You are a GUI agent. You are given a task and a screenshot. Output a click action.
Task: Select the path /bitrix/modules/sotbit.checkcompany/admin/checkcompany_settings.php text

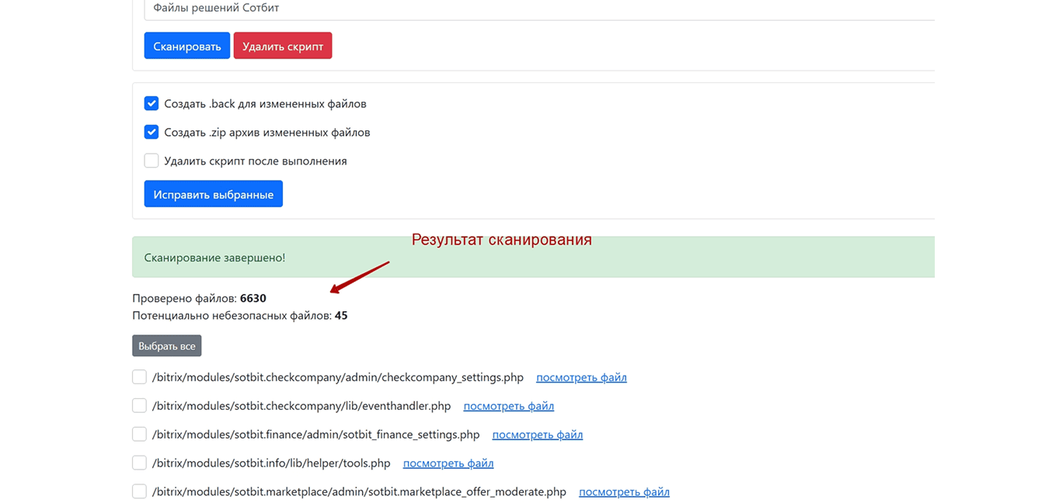point(338,377)
